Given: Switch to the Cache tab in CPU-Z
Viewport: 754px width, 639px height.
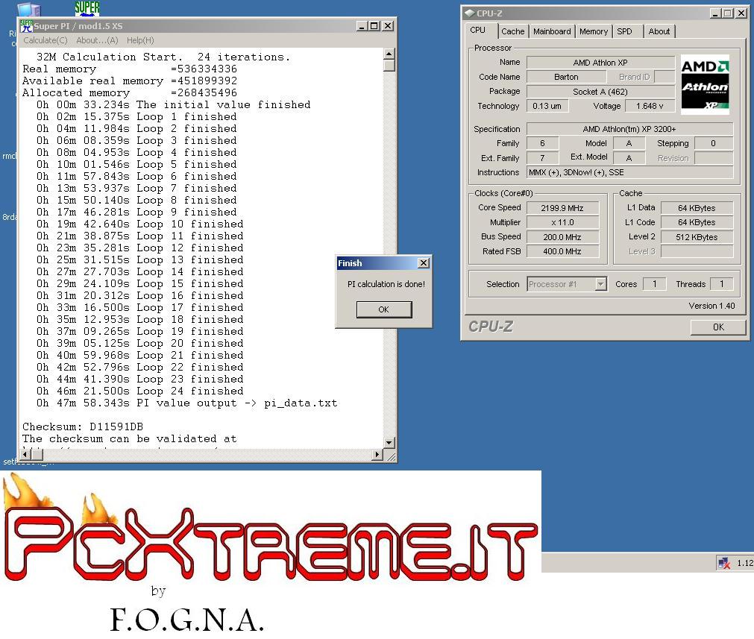Looking at the screenshot, I should (x=512, y=31).
